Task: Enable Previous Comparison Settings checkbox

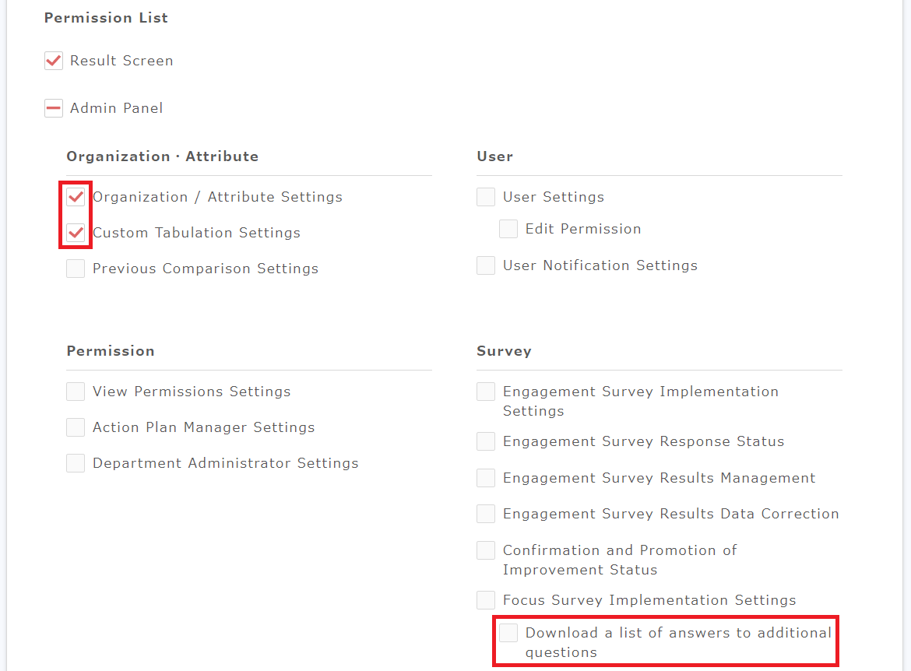Action: (x=76, y=269)
